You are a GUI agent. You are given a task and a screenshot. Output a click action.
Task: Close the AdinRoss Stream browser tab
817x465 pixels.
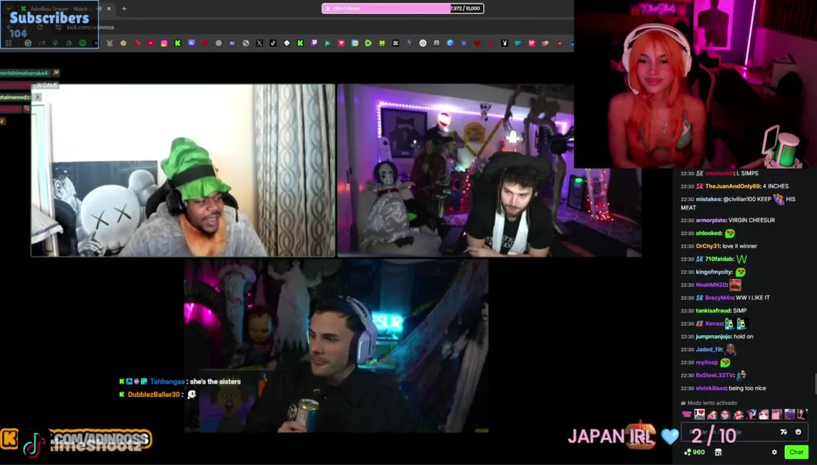tap(109, 8)
